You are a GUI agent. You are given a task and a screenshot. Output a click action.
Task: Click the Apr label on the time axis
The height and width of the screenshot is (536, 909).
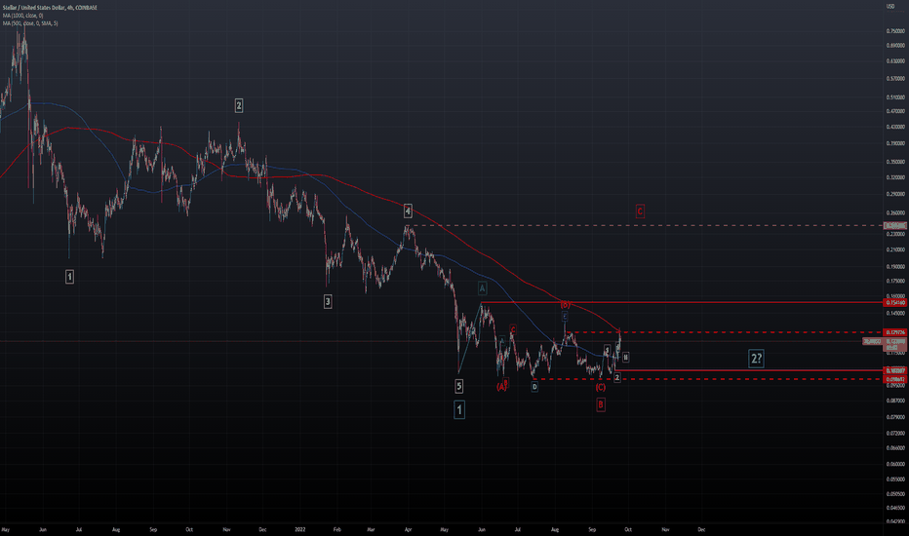point(408,529)
